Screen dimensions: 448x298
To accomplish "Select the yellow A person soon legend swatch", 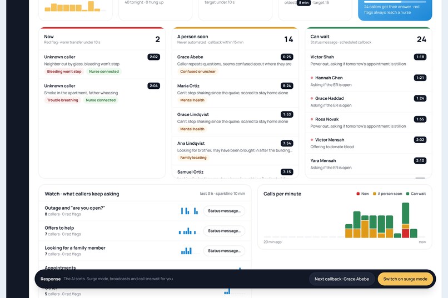I will click(374, 194).
